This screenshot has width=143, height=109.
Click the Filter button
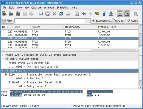(8, 21)
